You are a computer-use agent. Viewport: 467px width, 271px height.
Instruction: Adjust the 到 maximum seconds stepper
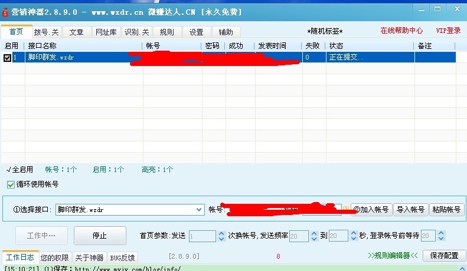pyautogui.click(x=354, y=236)
